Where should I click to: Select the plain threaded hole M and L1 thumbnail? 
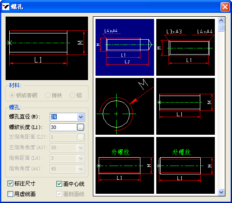pyautogui.click(x=185, y=107)
